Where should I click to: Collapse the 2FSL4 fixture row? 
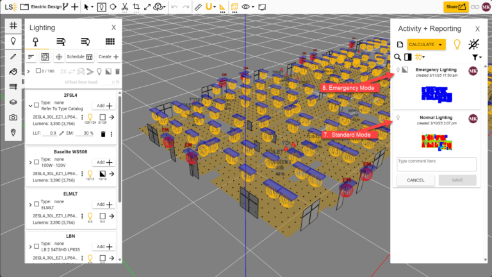31,106
